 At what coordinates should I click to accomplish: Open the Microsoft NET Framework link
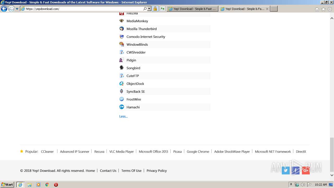[x=273, y=151]
